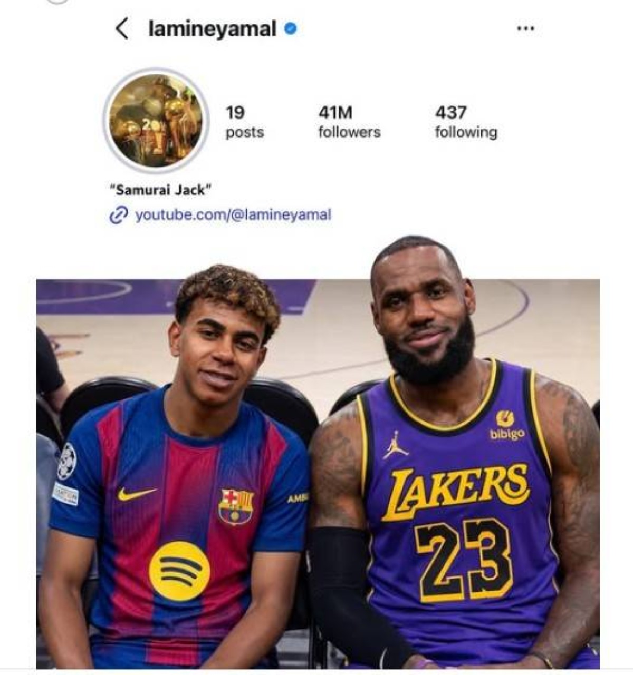Click the yellow Nike swoosh on the jersey
Viewport: 633px width, 675px height.
tap(137, 494)
